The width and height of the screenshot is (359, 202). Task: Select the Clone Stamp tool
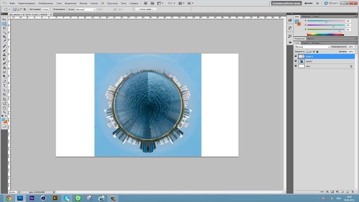4,54
